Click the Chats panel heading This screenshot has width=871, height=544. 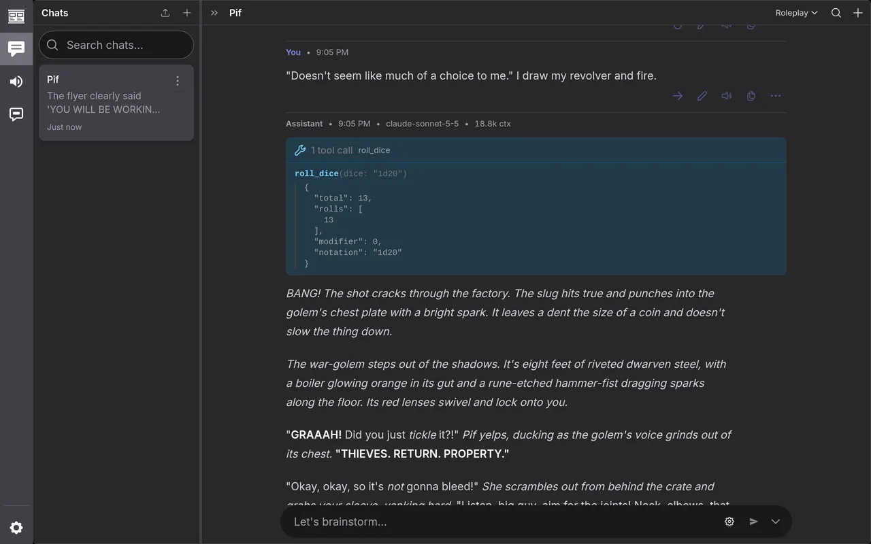[55, 13]
